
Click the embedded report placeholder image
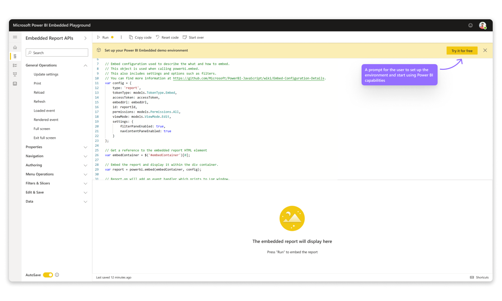click(x=292, y=218)
